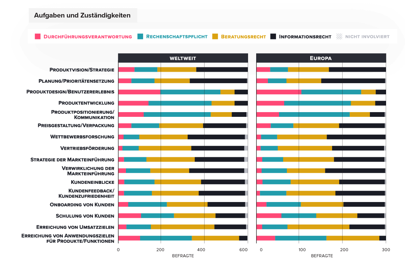Click the Aufgaben und Zuständigkeiten title
The image size is (405, 266).
click(82, 15)
